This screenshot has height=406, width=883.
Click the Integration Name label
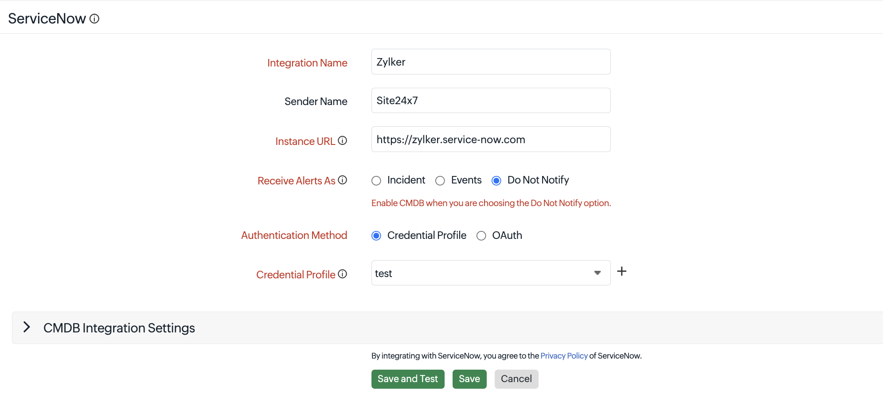click(307, 63)
